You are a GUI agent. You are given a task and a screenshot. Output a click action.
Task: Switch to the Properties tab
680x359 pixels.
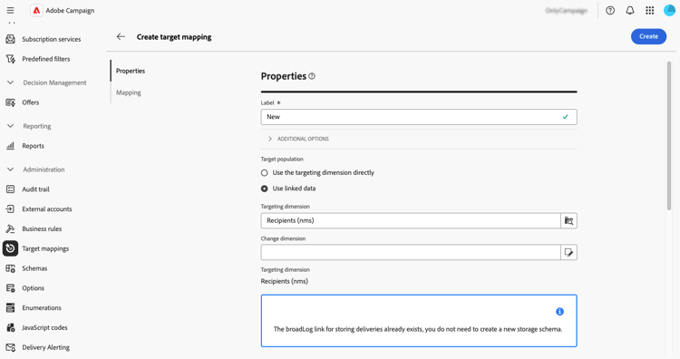131,71
